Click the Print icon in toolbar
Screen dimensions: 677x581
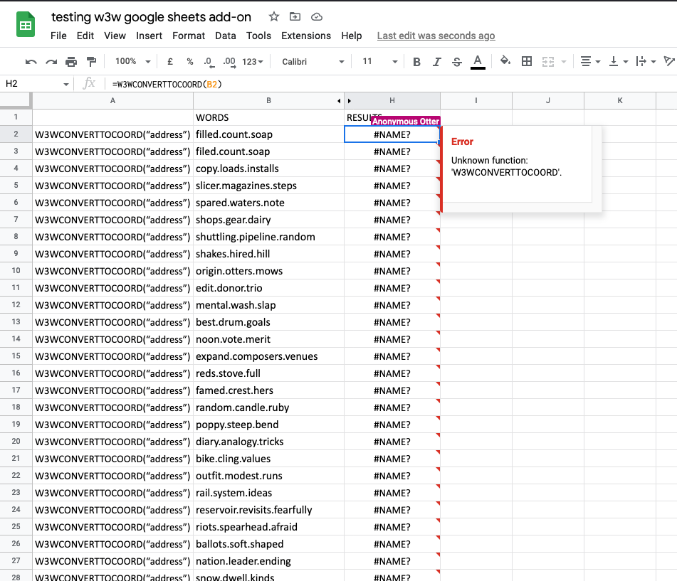tap(71, 62)
